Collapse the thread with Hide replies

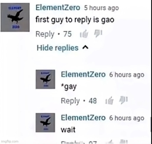63,48
